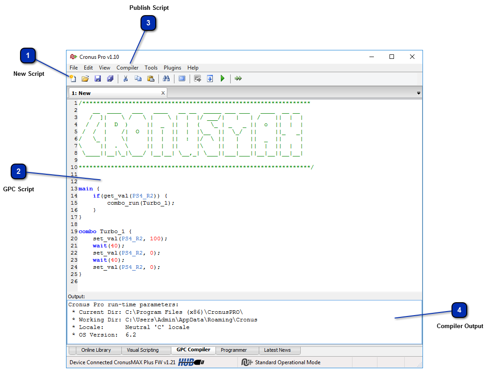Click the 'if(get_val(PS4_R2))' line

[x=130, y=196]
